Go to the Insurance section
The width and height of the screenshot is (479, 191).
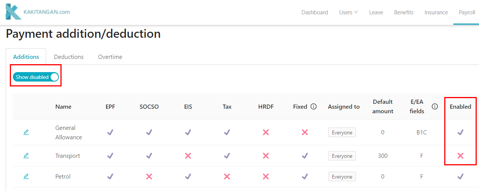coord(436,12)
